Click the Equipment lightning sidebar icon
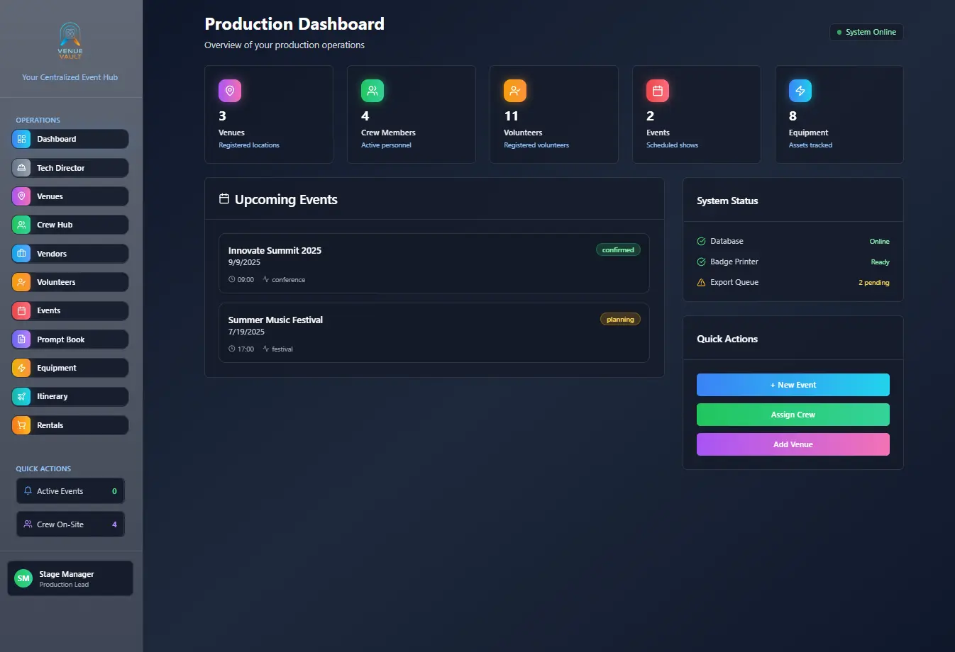Screen dimensions: 955x652 pyautogui.click(x=21, y=368)
